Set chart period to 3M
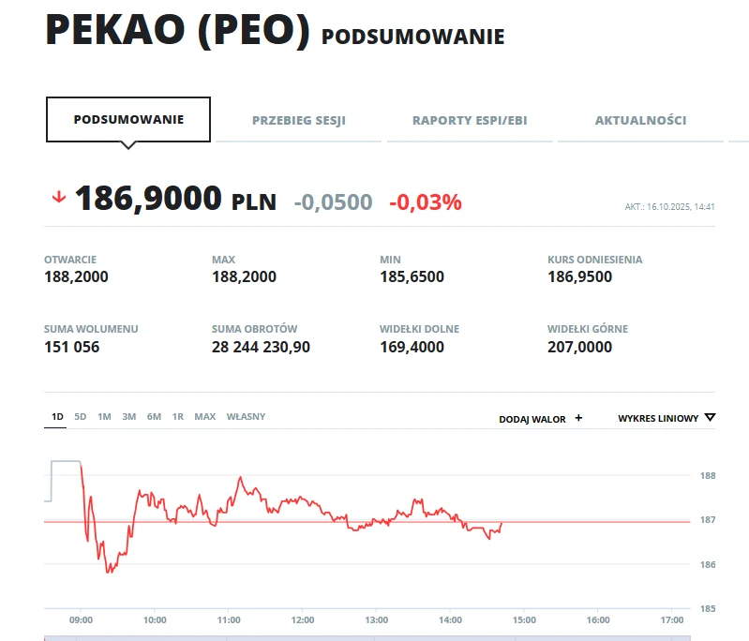Viewport: 749px width, 641px height. 128,416
